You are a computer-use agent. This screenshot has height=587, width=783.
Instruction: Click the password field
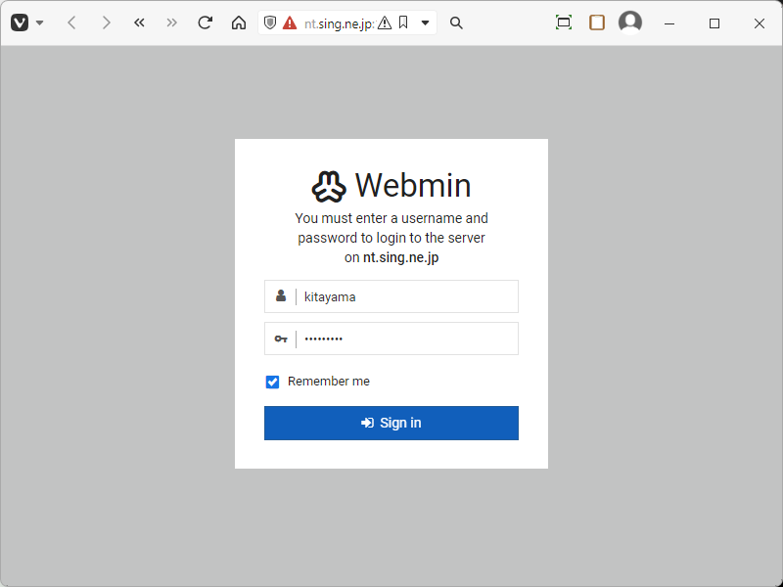click(391, 339)
